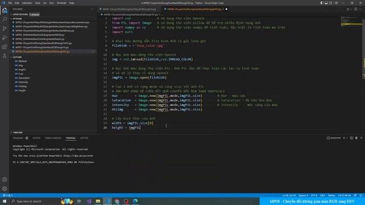This screenshot has width=365, height=205.
Task: Open the launch profile dropdown arrow
Action: point(347,138)
